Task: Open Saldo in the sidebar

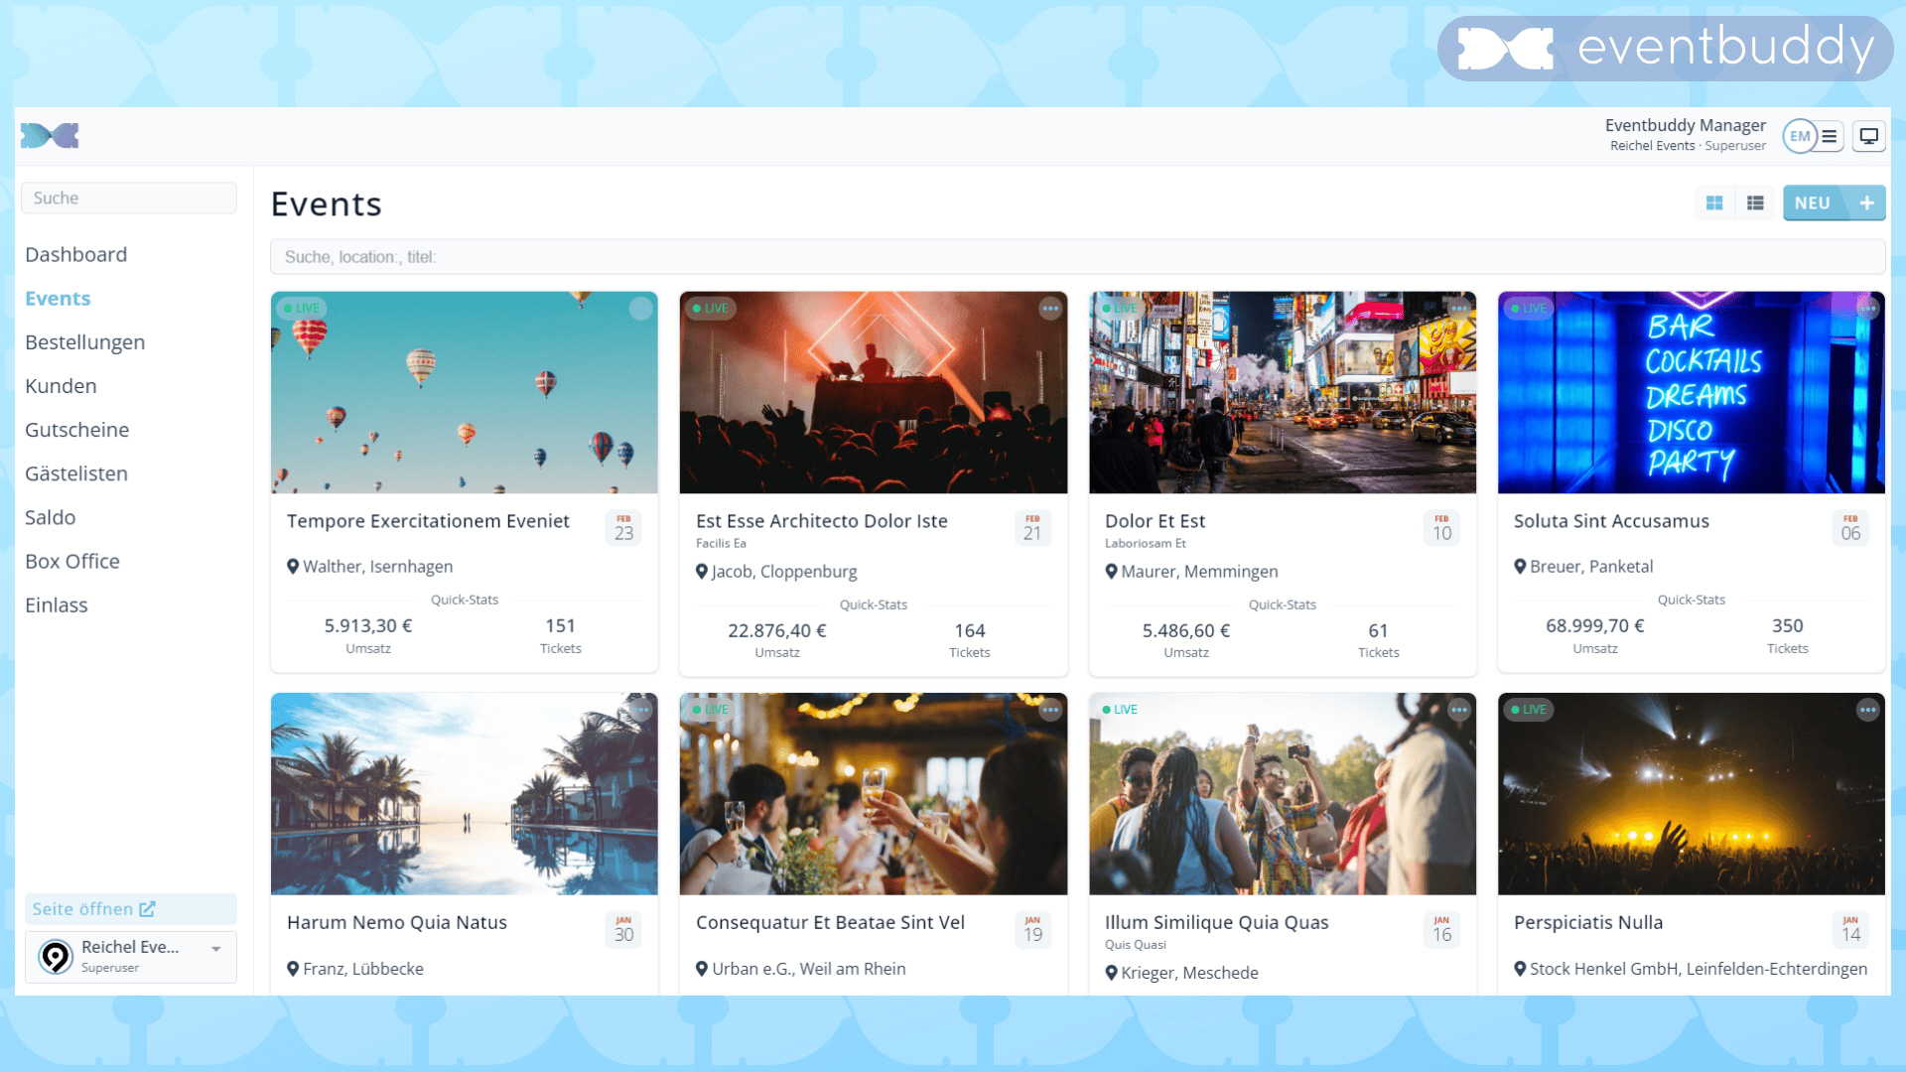Action: (x=50, y=517)
